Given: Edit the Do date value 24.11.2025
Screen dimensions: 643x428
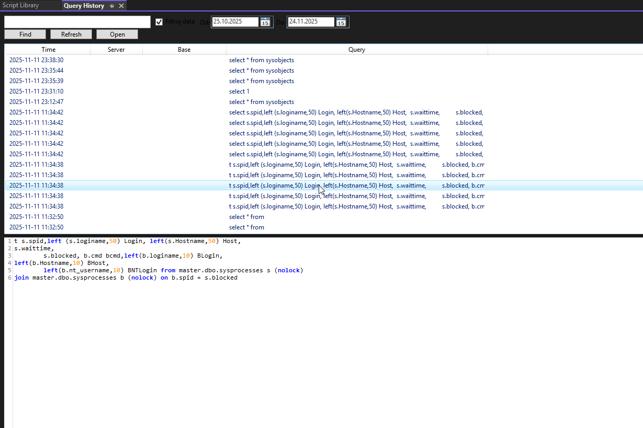Looking at the screenshot, I should pos(310,22).
